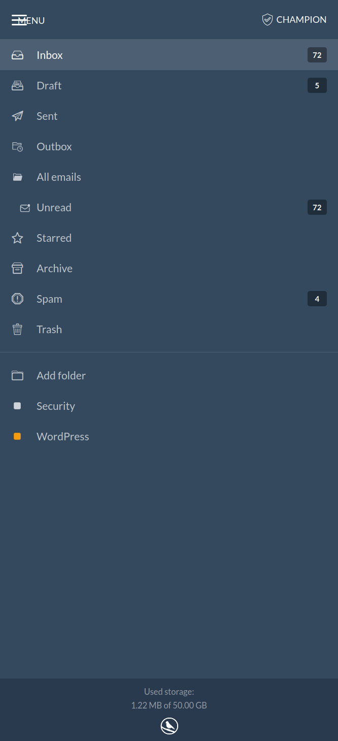This screenshot has width=338, height=741.
Task: Click the bird logo at the bottom
Action: (x=169, y=726)
